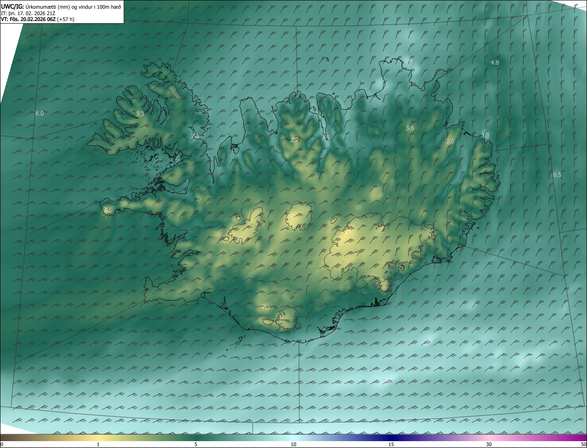Image resolution: width=587 pixels, height=448 pixels.
Task: Click the 0 tick on the color scale
Action: pyautogui.click(x=2, y=444)
